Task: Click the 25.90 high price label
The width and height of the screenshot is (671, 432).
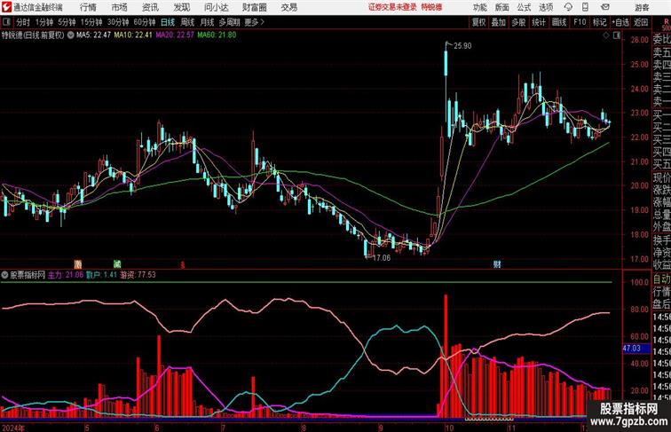Action: pyautogui.click(x=462, y=46)
